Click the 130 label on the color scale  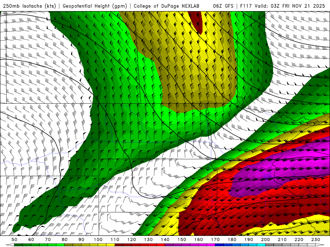148,240
